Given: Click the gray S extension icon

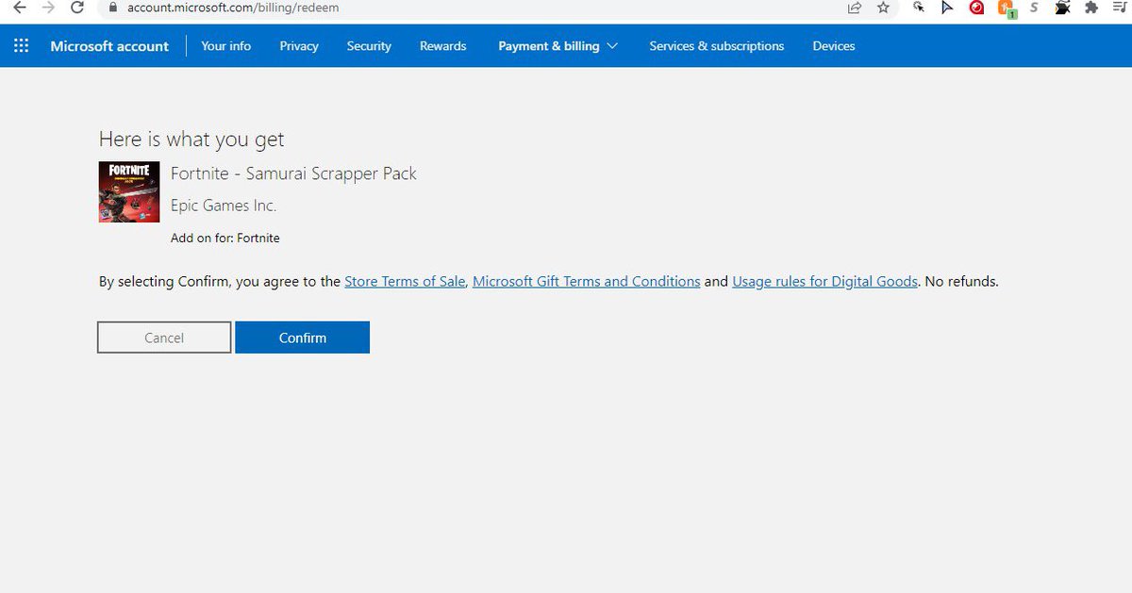Looking at the screenshot, I should coord(1035,8).
